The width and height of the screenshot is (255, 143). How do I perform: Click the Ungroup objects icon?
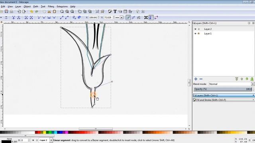tap(102, 12)
